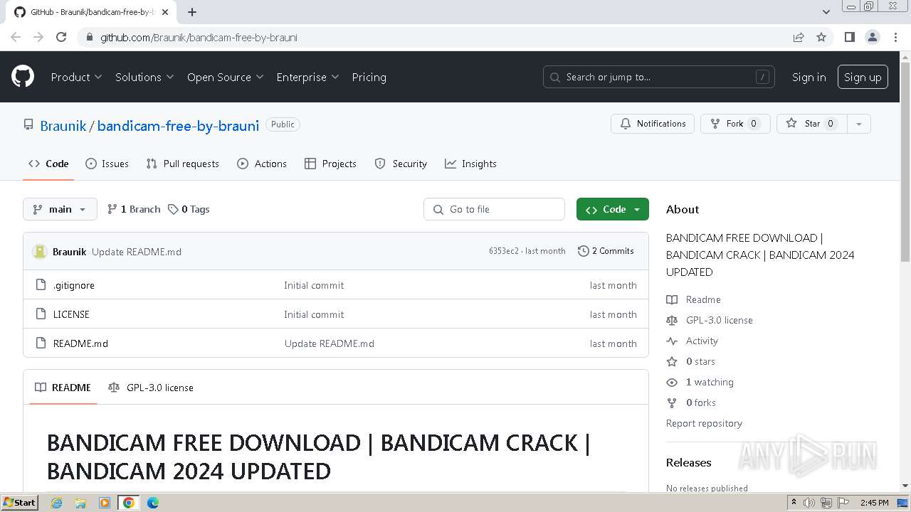View 1 Branch link
The height and width of the screenshot is (512, 911).
click(x=134, y=209)
